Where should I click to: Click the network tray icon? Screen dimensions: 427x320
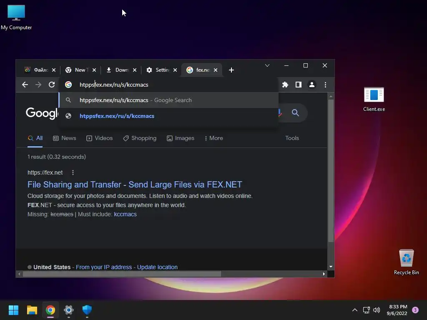point(366,310)
